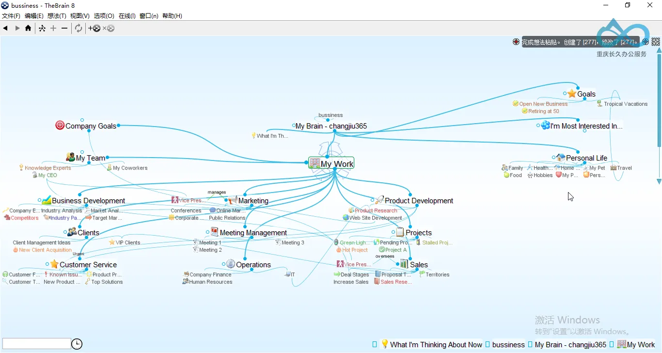
Task: Open the 文件(F) menu
Action: click(x=11, y=16)
